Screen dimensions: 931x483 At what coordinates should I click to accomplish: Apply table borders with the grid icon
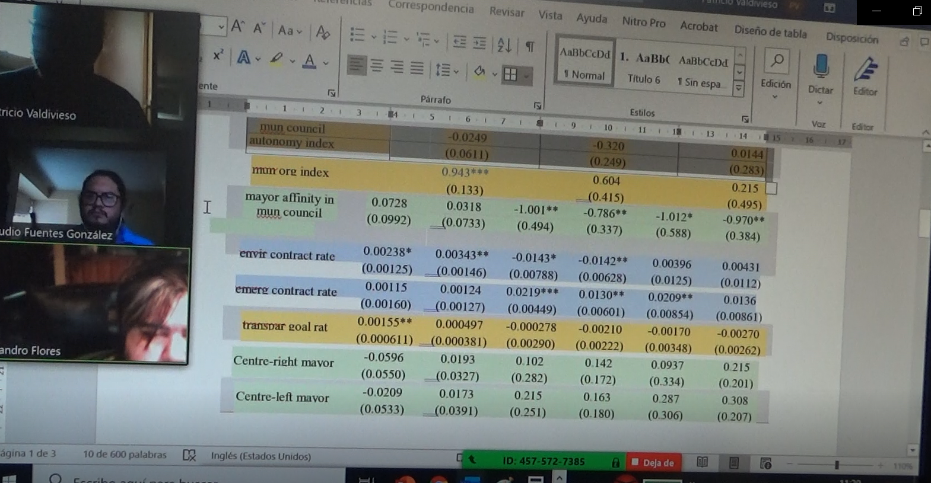[x=510, y=75]
